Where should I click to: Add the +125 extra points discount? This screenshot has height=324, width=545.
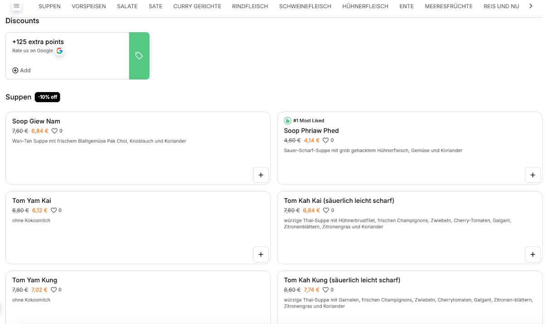(21, 70)
